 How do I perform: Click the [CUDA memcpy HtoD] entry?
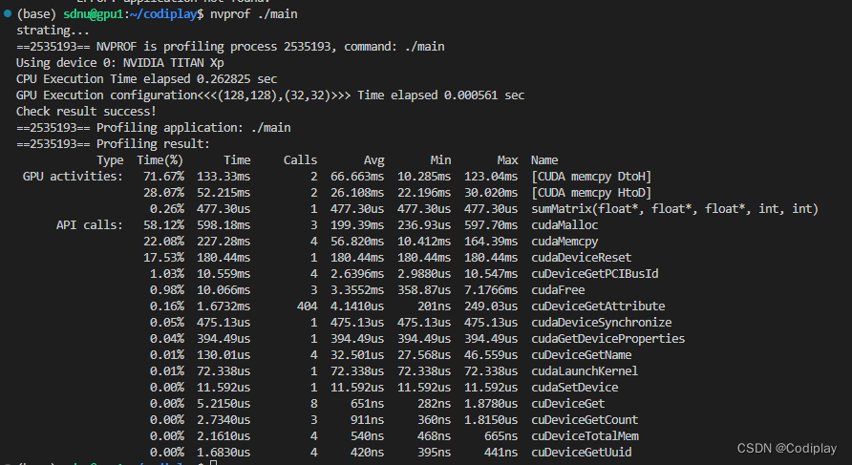click(590, 192)
